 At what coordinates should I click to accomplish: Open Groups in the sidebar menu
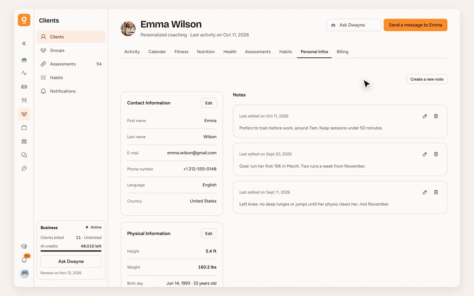pos(71,50)
